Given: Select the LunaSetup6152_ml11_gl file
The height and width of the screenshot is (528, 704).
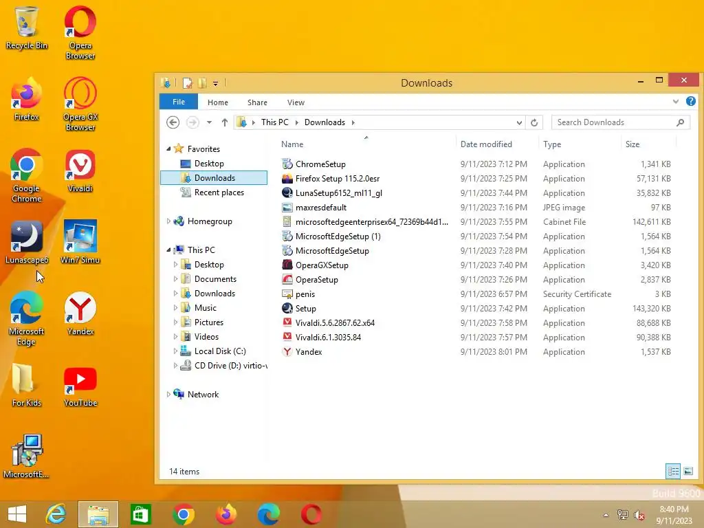Looking at the screenshot, I should coord(338,192).
